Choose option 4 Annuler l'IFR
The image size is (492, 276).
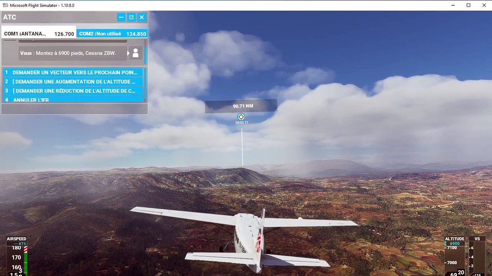[x=73, y=100]
